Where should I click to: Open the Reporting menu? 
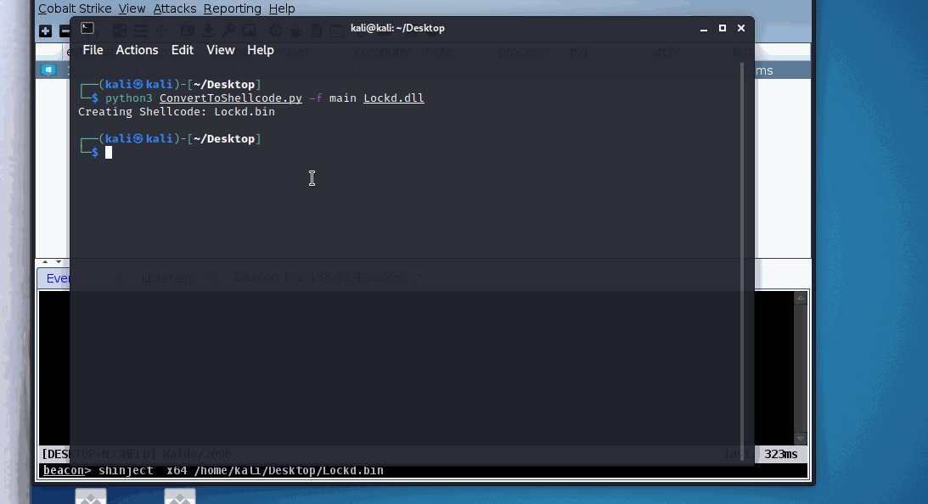click(232, 8)
